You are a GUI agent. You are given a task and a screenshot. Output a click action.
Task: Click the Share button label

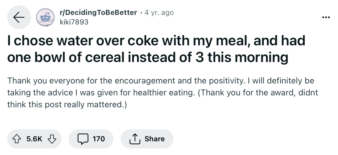pos(155,139)
